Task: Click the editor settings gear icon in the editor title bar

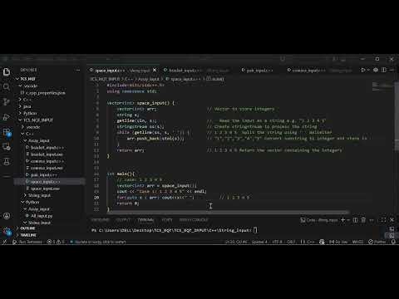Action: pos(376,71)
